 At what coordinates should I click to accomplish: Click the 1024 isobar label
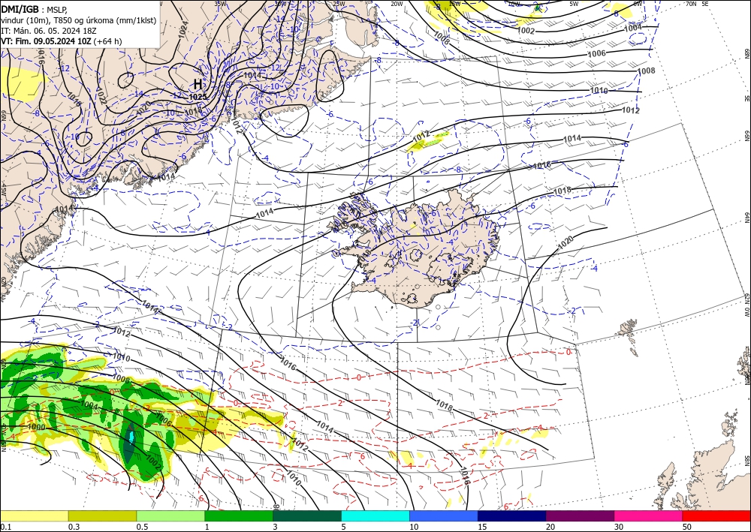[x=183, y=29]
